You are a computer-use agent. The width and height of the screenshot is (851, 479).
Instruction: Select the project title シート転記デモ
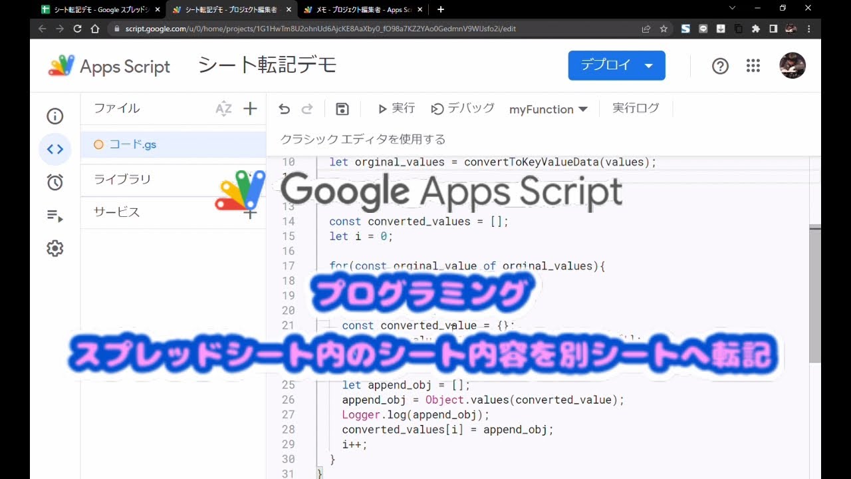coord(268,65)
